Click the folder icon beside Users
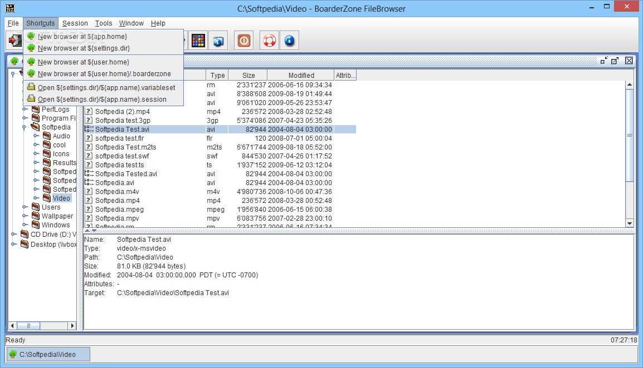Screen dimensions: 643x368 (x=36, y=207)
